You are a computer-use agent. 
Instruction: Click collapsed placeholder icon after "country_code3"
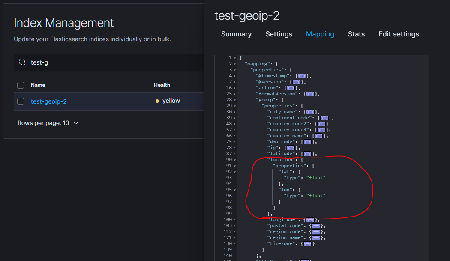321,130
